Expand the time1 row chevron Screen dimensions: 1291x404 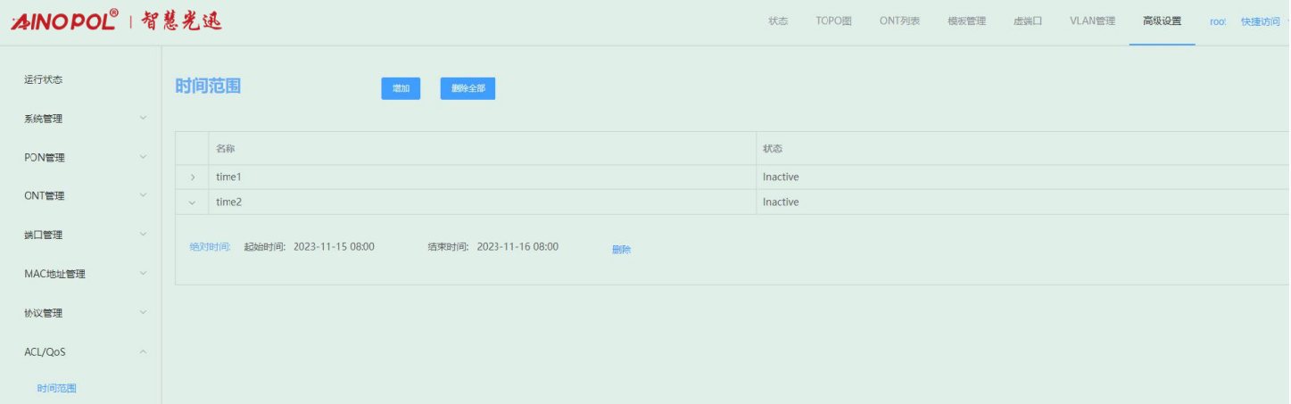pyautogui.click(x=193, y=177)
